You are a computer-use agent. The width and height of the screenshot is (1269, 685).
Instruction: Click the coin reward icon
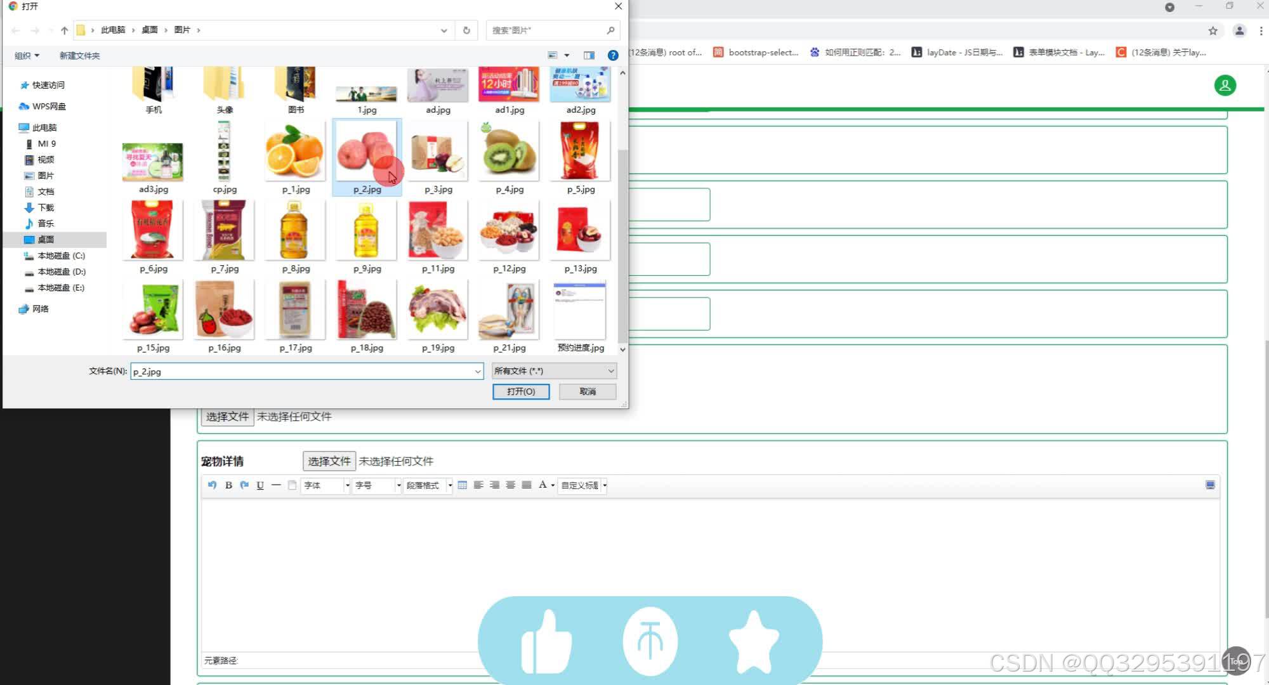[650, 641]
